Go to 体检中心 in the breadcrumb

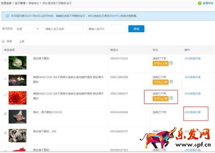[34, 3]
